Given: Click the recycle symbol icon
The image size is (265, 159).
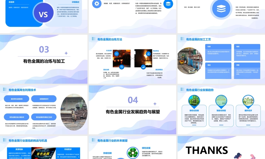Looking at the screenshot, I should click(x=133, y=153).
